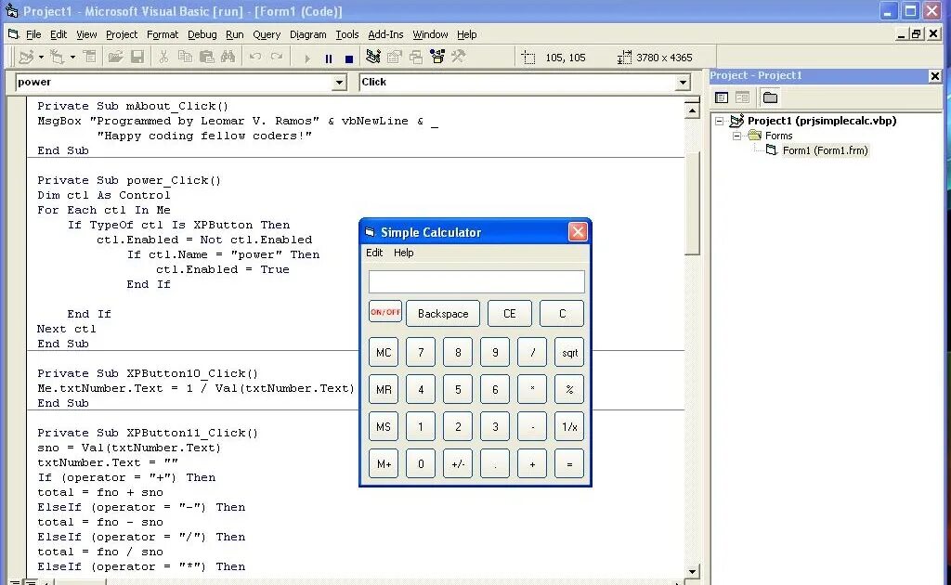The width and height of the screenshot is (951, 585).
Task: Select Form1 (Form1.frm) in the project tree
Action: click(x=825, y=150)
